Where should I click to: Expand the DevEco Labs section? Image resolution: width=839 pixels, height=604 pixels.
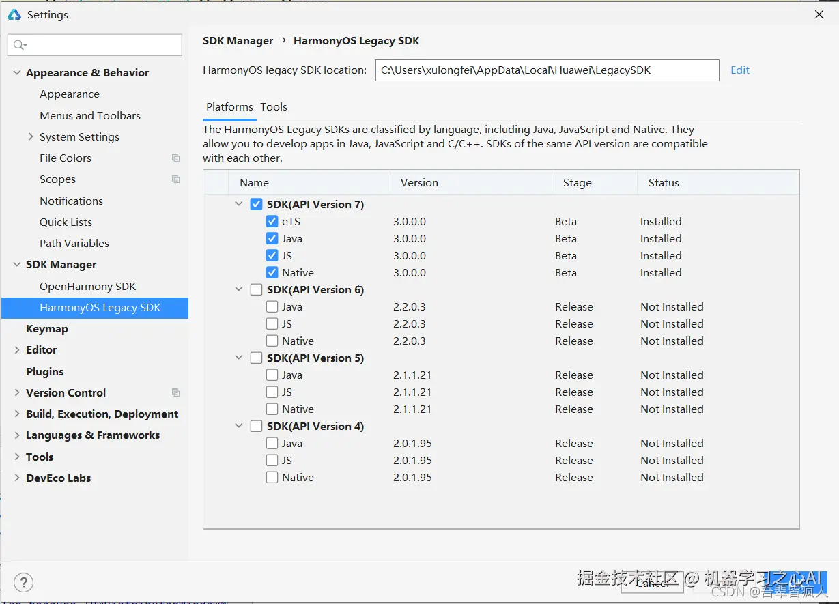(17, 478)
